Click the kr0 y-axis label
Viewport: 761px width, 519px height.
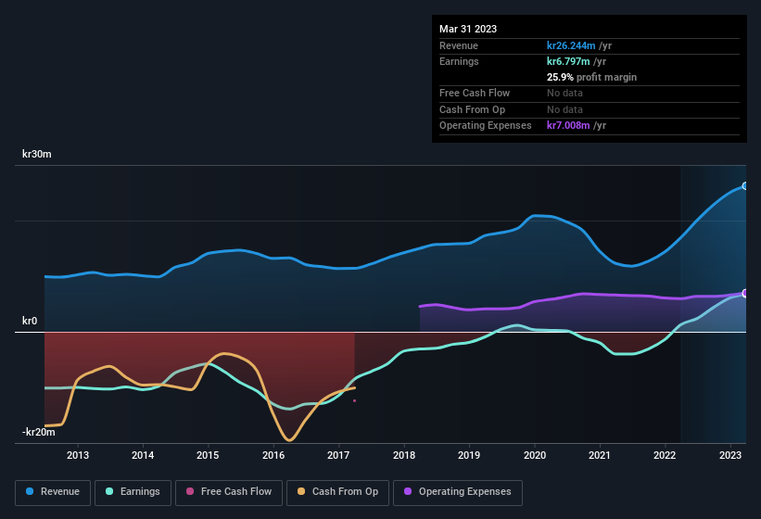30,321
